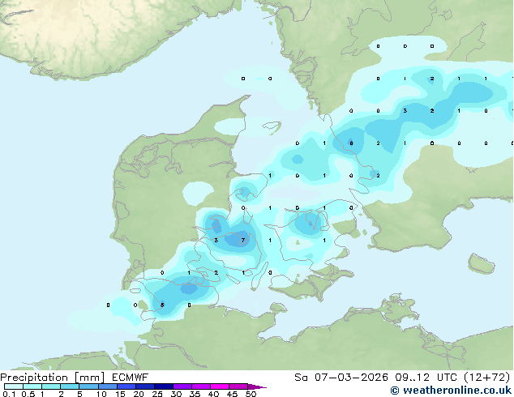Viewport: 514px width, 397px height.
Task: Click the 'ECMWF' model label
Action: 131,378
